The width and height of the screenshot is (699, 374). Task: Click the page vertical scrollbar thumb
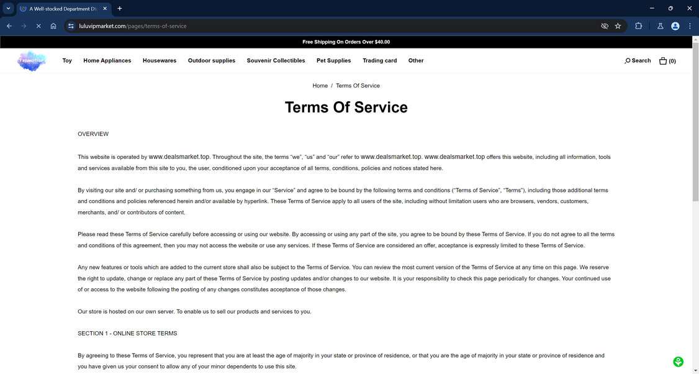point(695,123)
